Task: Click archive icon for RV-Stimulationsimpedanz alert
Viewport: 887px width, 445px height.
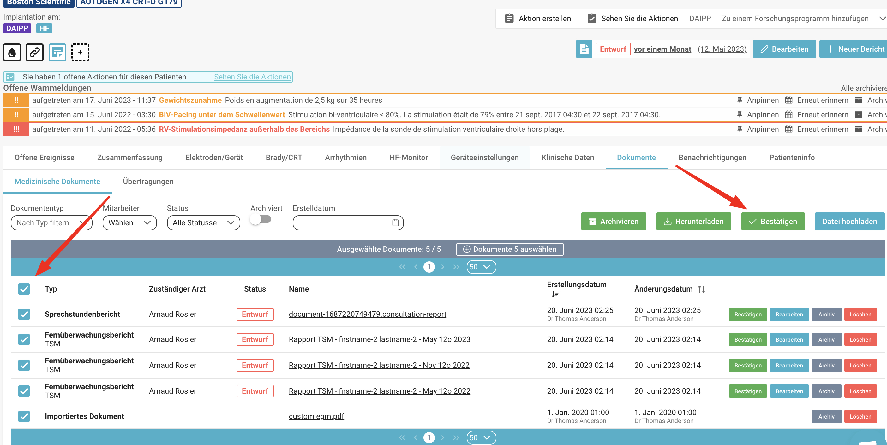Action: coord(859,129)
